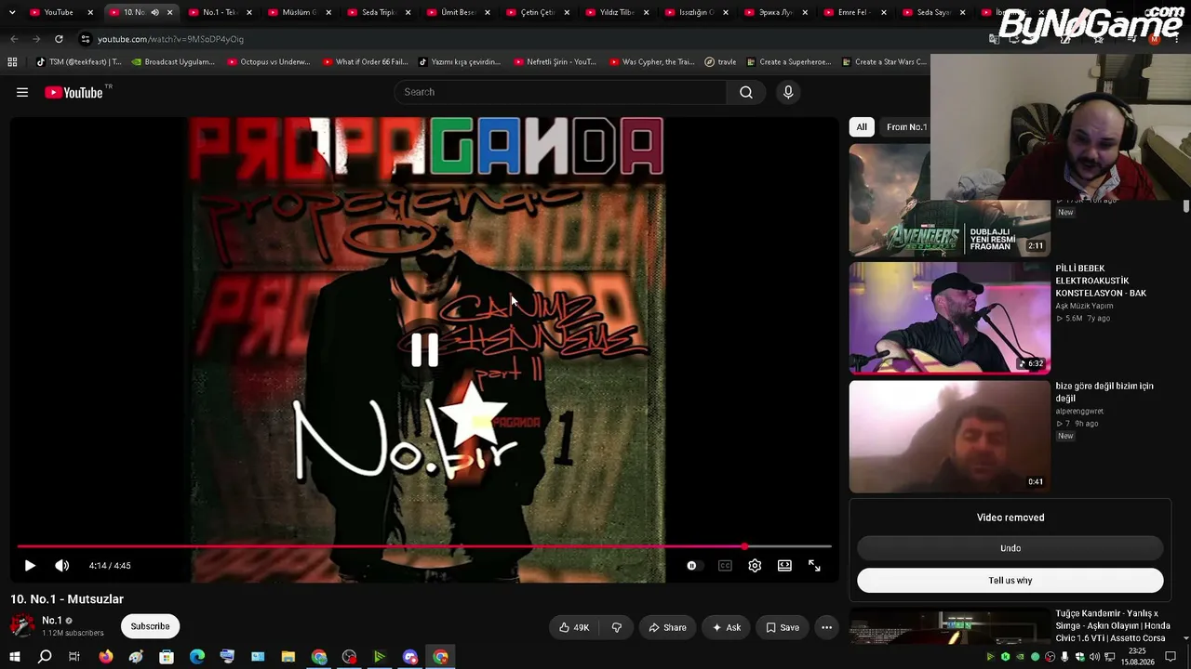Open the travle bookmark
Screen dimensions: 1191x669
721,62
